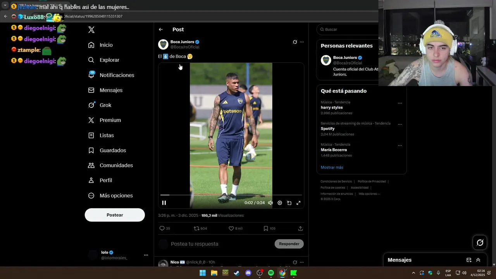This screenshot has width=496, height=279.
Task: Open Spotify from taskbar
Action: (x=271, y=273)
